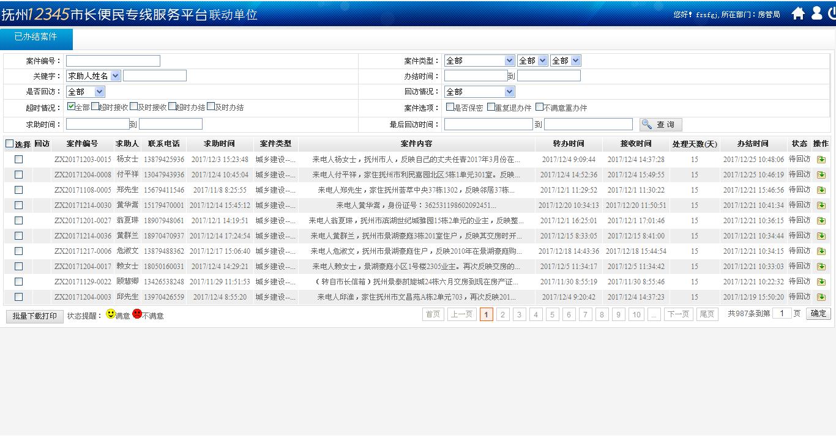The height and width of the screenshot is (436, 836).
Task: Sort by 求助时间 column header
Action: point(219,144)
